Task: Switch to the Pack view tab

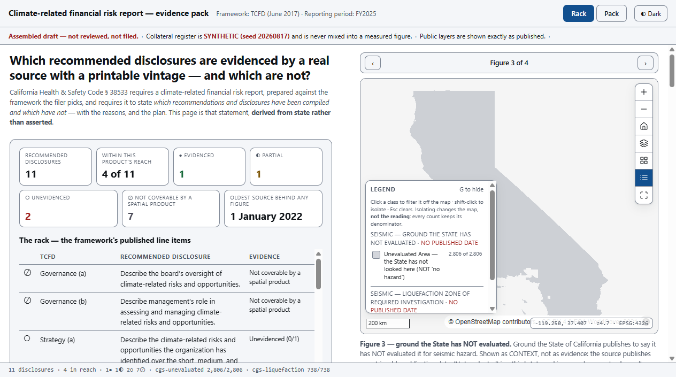Action: click(612, 14)
